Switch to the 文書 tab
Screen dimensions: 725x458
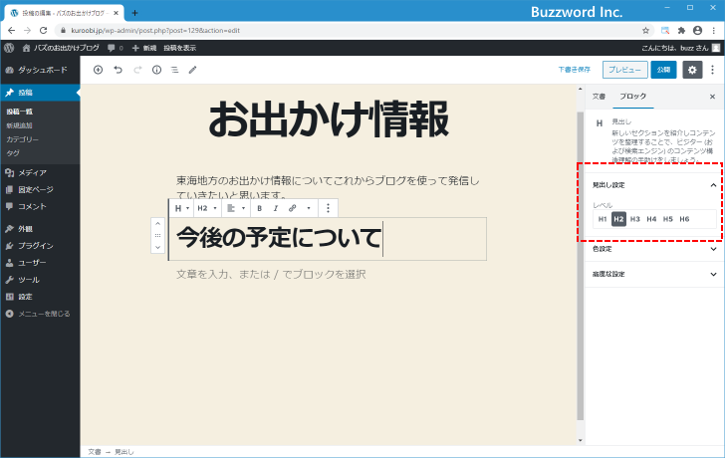(599, 97)
